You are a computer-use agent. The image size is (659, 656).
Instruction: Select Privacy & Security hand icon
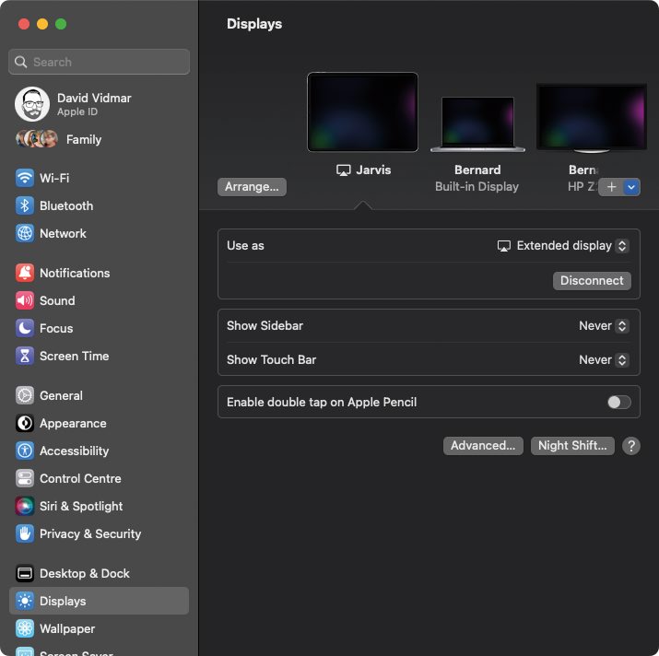click(25, 533)
